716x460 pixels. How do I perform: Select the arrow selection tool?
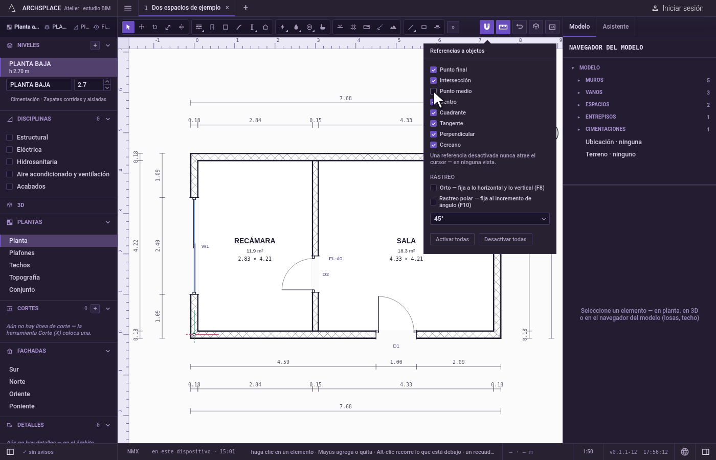[128, 27]
